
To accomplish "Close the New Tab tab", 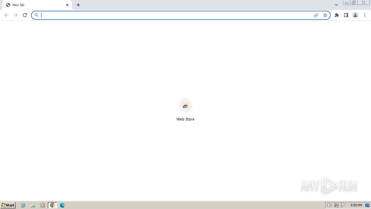I will tap(67, 5).
